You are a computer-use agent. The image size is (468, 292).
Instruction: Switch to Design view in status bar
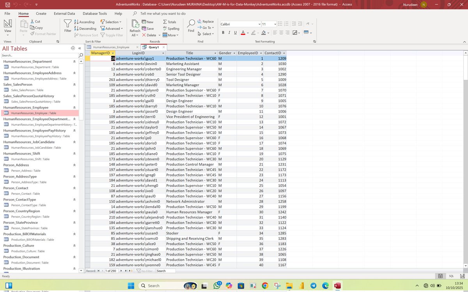tap(462, 276)
